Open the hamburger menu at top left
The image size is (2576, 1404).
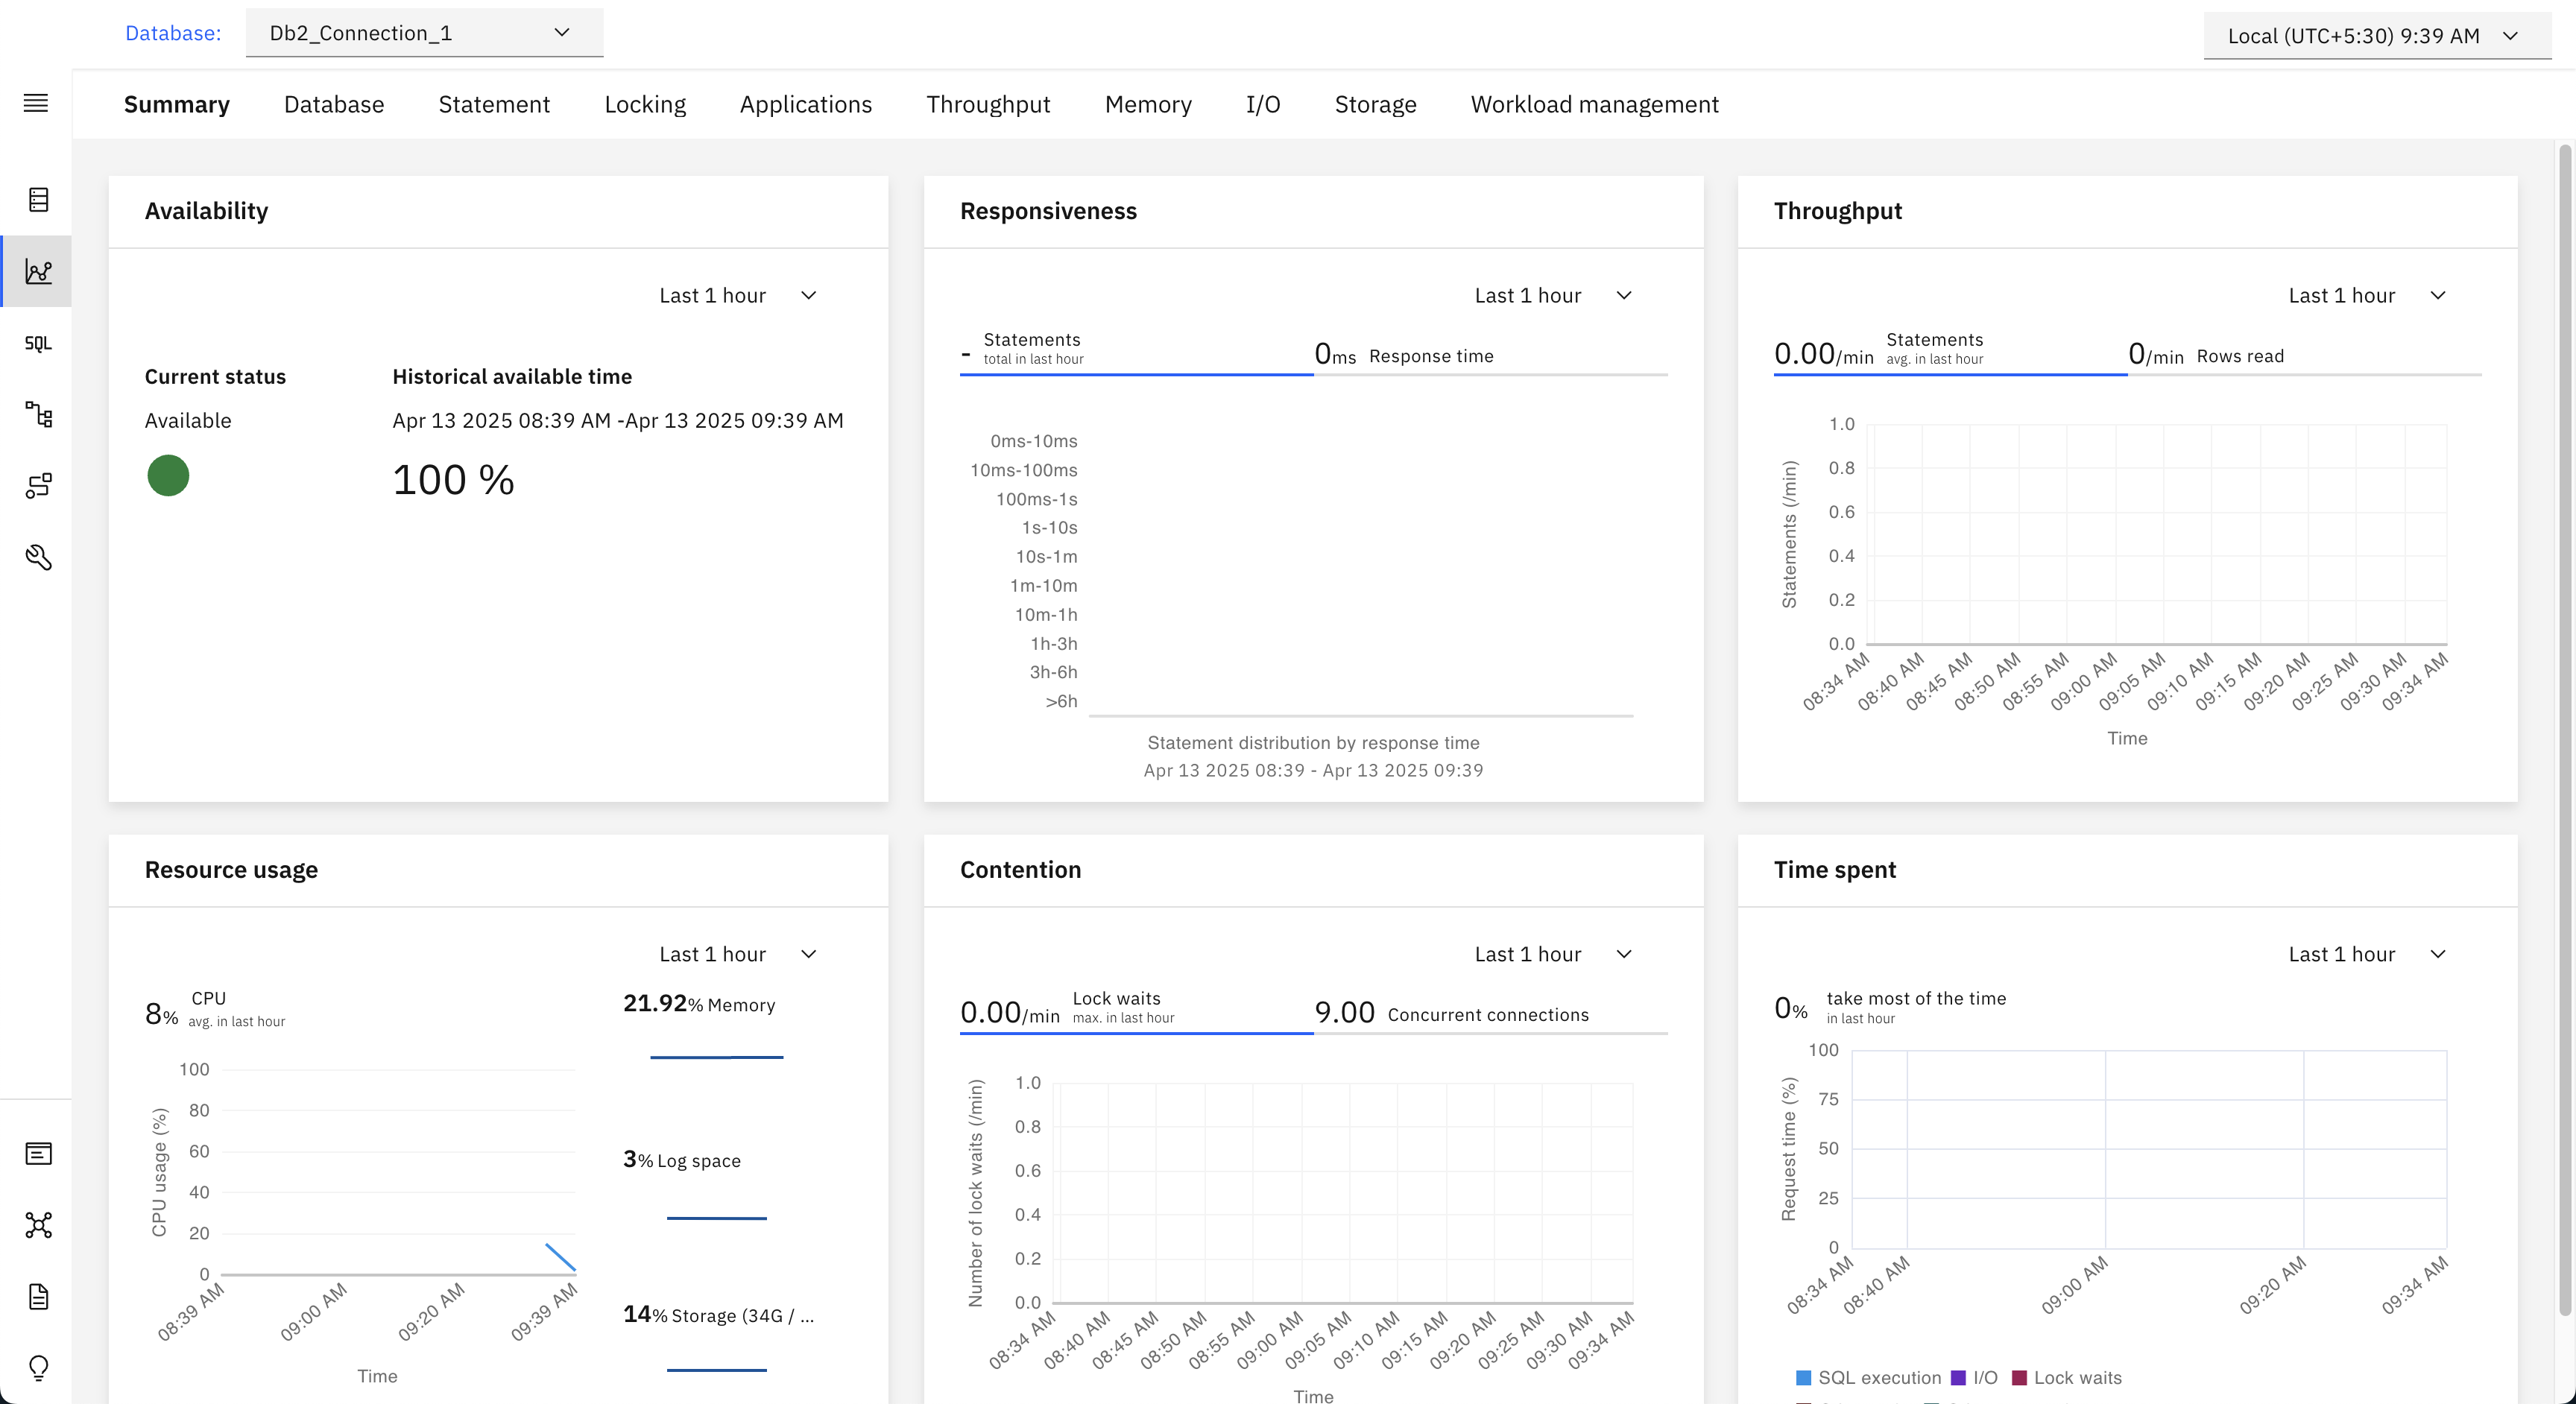pyautogui.click(x=35, y=103)
